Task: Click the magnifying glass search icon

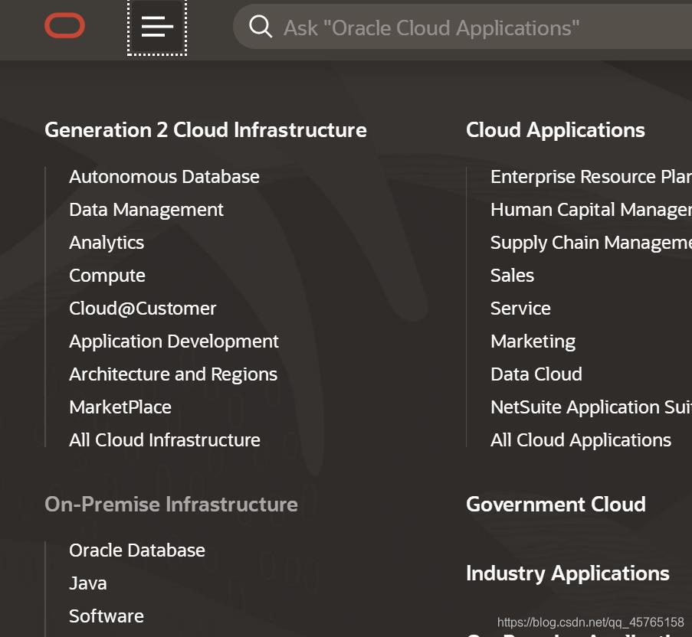Action: tap(261, 27)
